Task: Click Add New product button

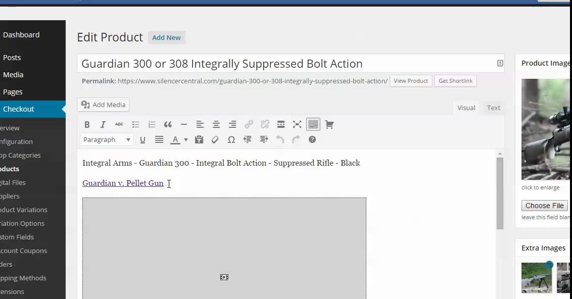Action: click(x=166, y=37)
